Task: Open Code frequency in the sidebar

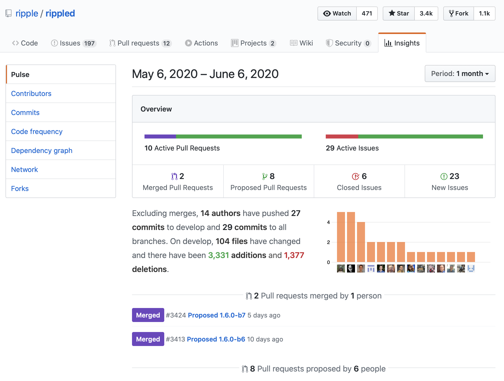Action: (61, 131)
